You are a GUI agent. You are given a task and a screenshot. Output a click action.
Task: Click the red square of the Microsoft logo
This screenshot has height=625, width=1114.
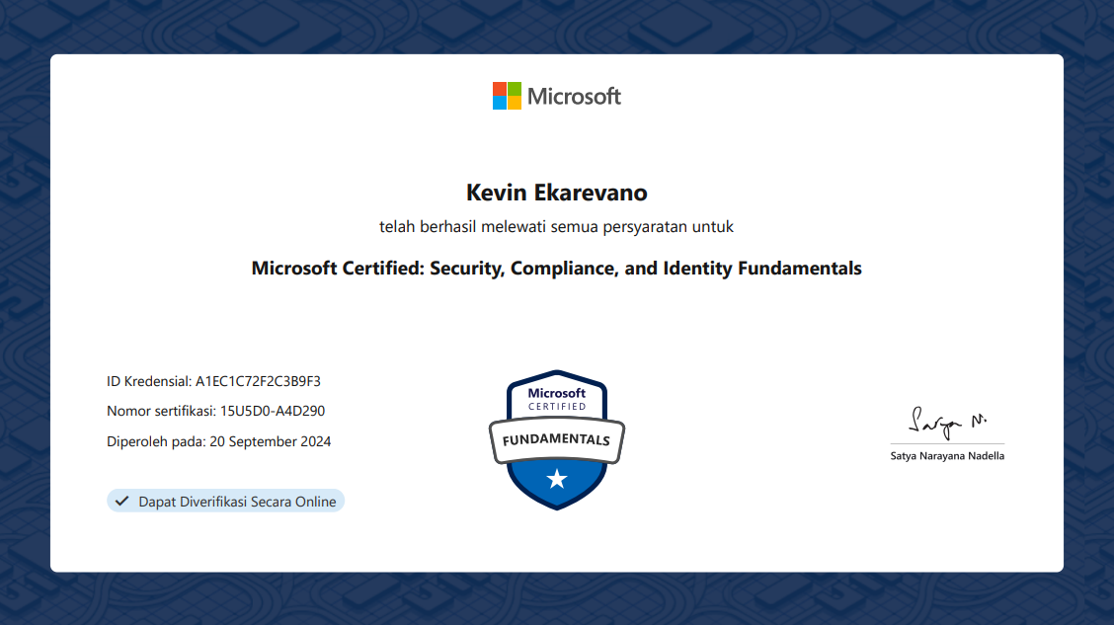[x=500, y=89]
